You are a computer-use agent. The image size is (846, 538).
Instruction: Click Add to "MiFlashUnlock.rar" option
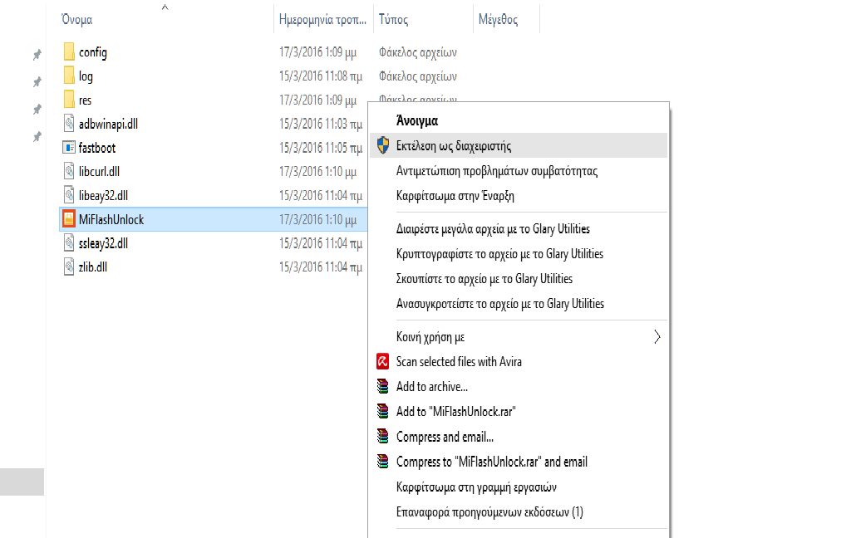[x=456, y=411]
